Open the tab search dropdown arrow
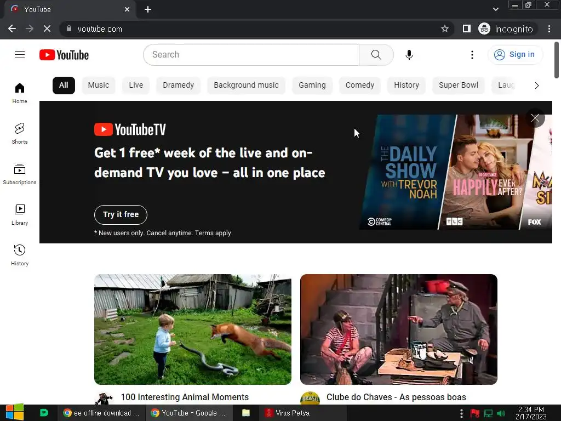561x421 pixels. [495, 9]
